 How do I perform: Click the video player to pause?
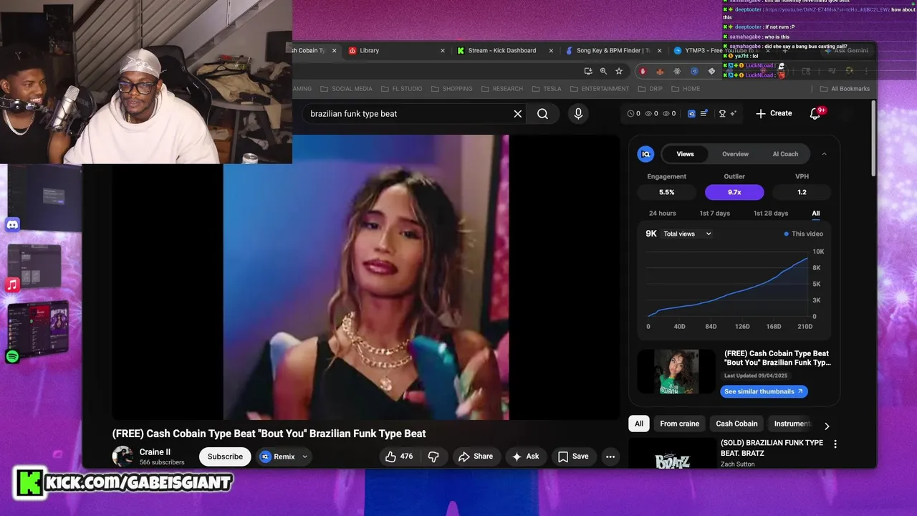pyautogui.click(x=365, y=277)
